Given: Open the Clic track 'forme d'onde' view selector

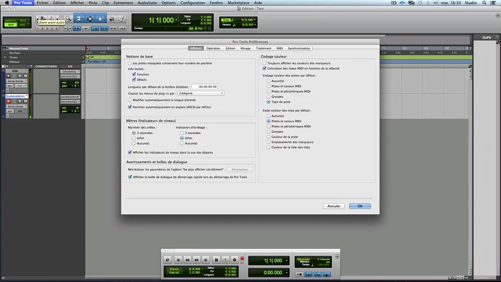Looking at the screenshot, I should pyautogui.click(x=17, y=81).
